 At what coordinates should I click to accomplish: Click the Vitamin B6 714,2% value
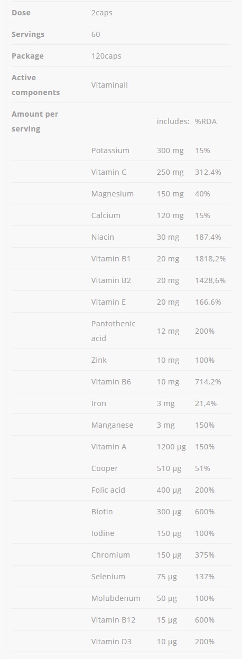208,382
